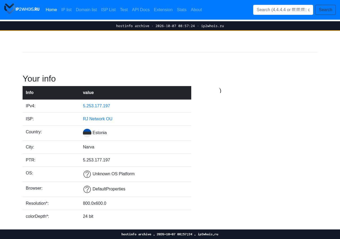This screenshot has width=340, height=239.
Task: Click the resolution value 800.0x600.0
Action: coord(95,203)
